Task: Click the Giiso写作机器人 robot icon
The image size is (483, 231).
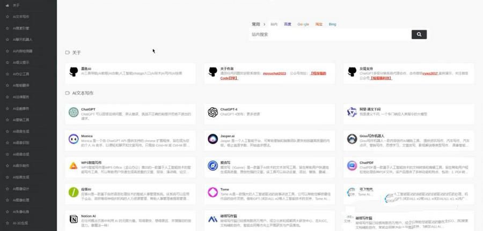Action: 352,139
